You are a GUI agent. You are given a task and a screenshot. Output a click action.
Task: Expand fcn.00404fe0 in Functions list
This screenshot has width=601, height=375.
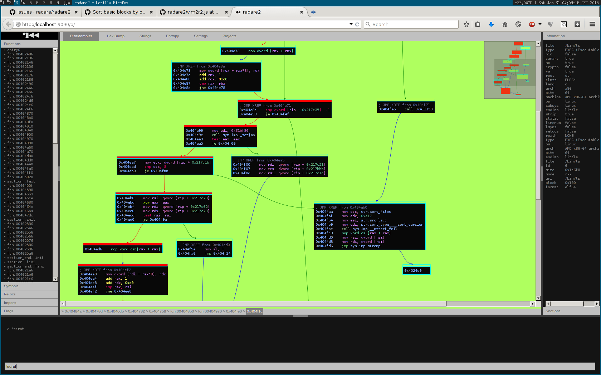click(5, 169)
